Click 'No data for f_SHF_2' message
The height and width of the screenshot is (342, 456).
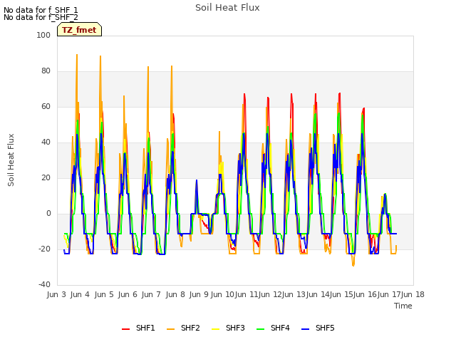41,17
